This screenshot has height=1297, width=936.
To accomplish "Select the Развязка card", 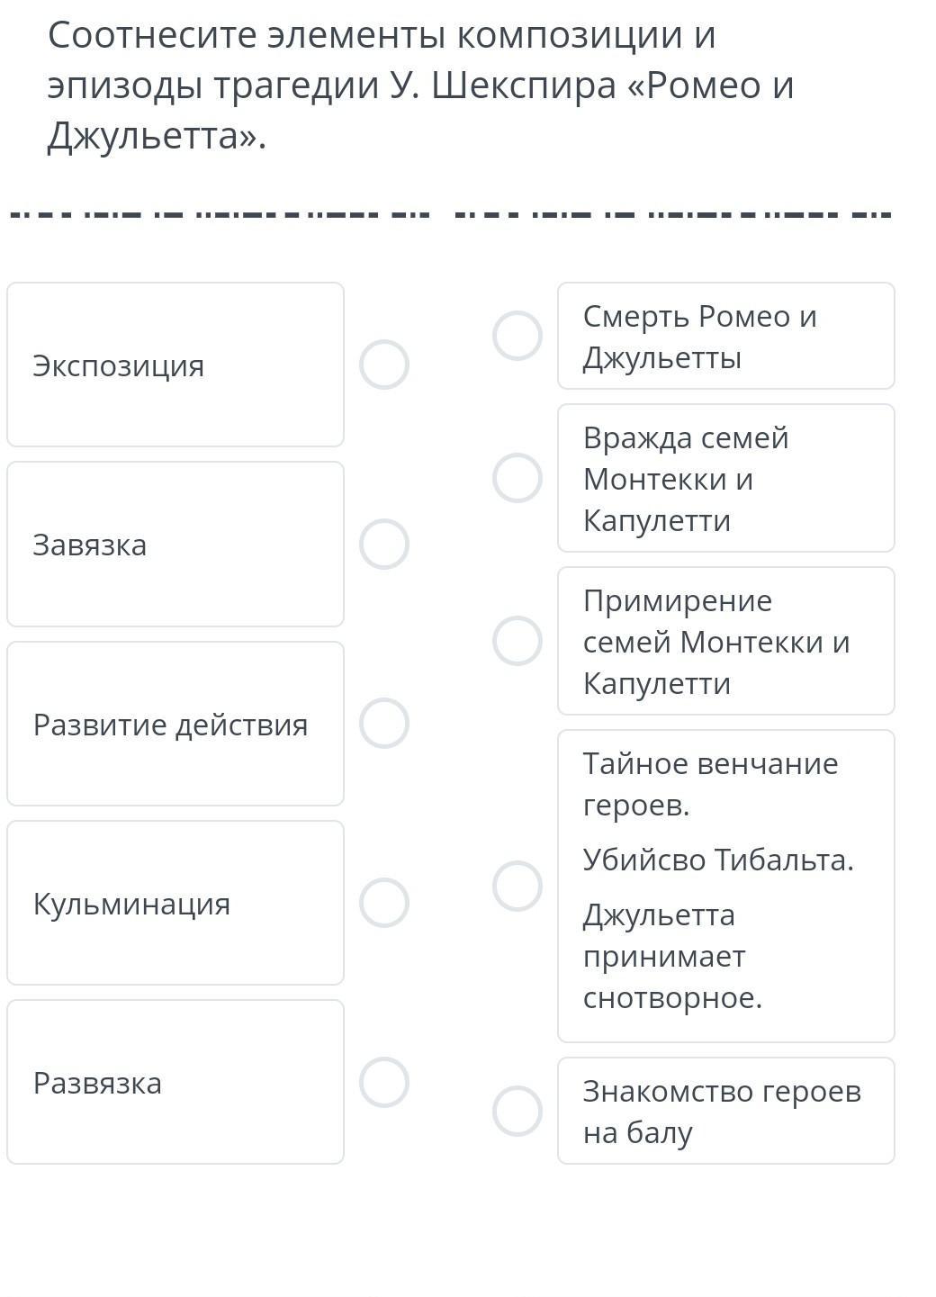I will (175, 1082).
